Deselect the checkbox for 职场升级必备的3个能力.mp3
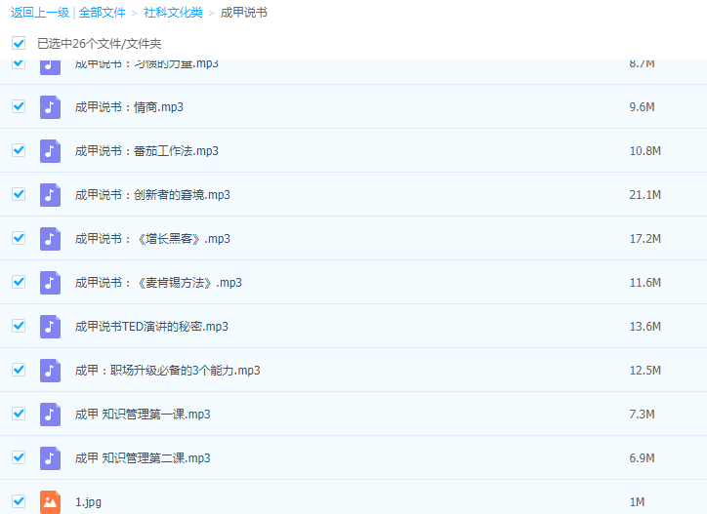Image resolution: width=707 pixels, height=514 pixels. point(19,370)
